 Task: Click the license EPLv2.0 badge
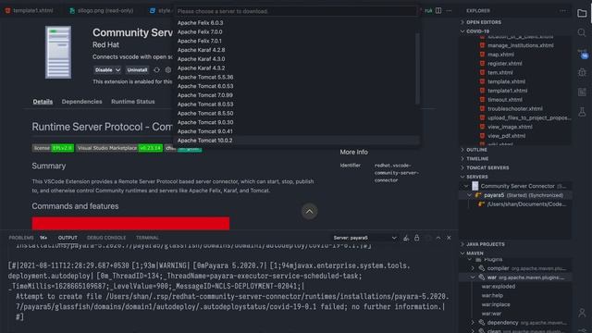[53, 148]
